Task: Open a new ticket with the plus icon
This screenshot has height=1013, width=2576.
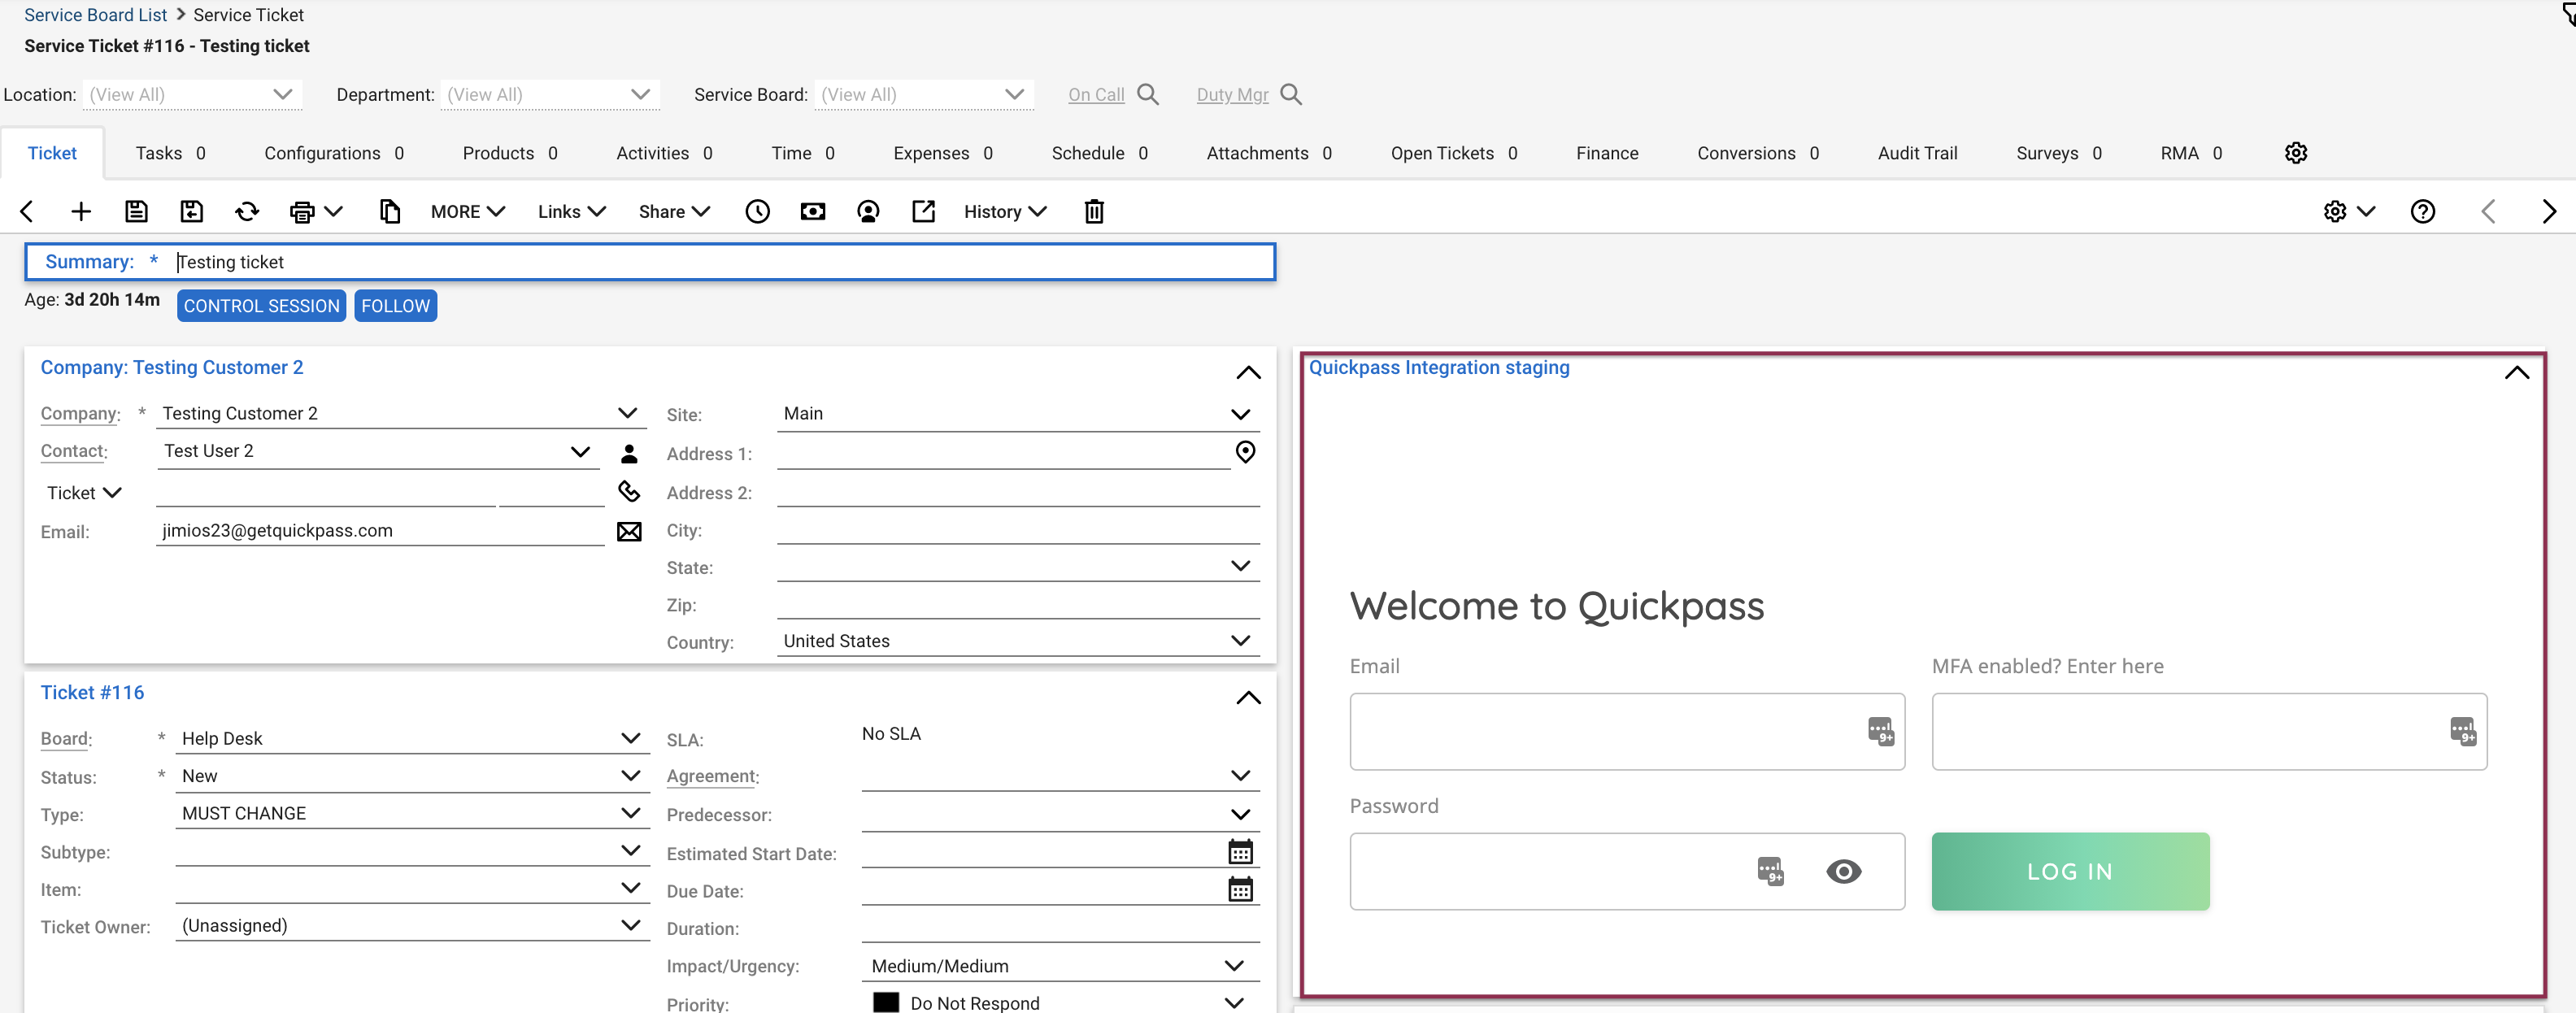Action: pyautogui.click(x=80, y=211)
